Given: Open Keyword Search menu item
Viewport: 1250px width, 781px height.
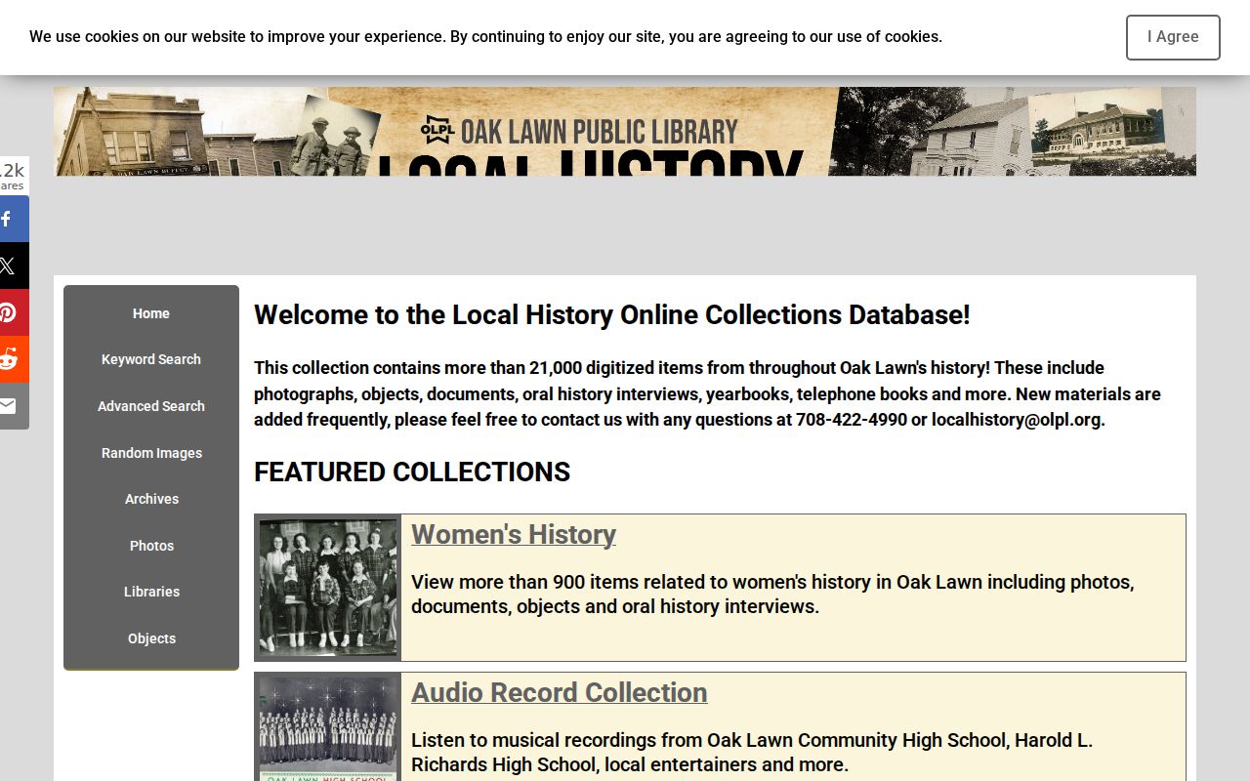Looking at the screenshot, I should [151, 359].
